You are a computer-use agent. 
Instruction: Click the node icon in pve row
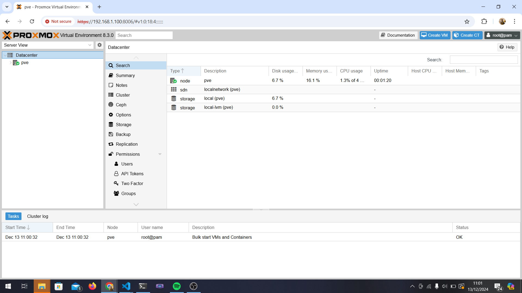pos(173,81)
